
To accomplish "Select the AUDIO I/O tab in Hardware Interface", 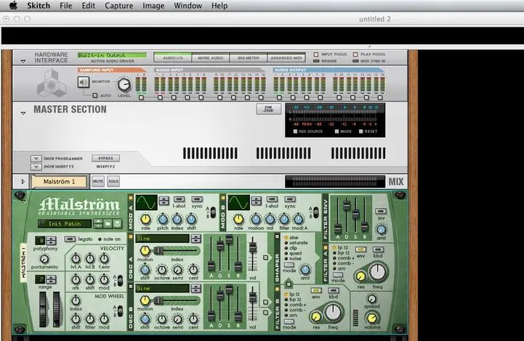I will 173,58.
